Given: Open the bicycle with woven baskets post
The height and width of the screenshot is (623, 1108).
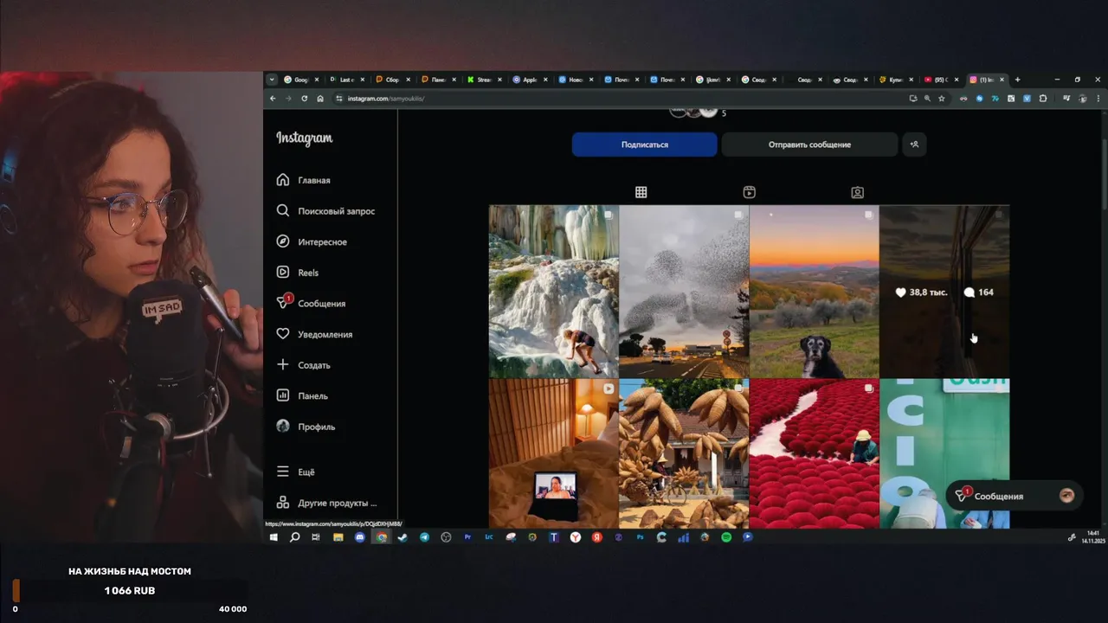Looking at the screenshot, I should coord(684,453).
